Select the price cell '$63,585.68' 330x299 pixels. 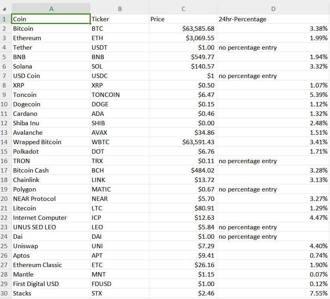pos(183,28)
